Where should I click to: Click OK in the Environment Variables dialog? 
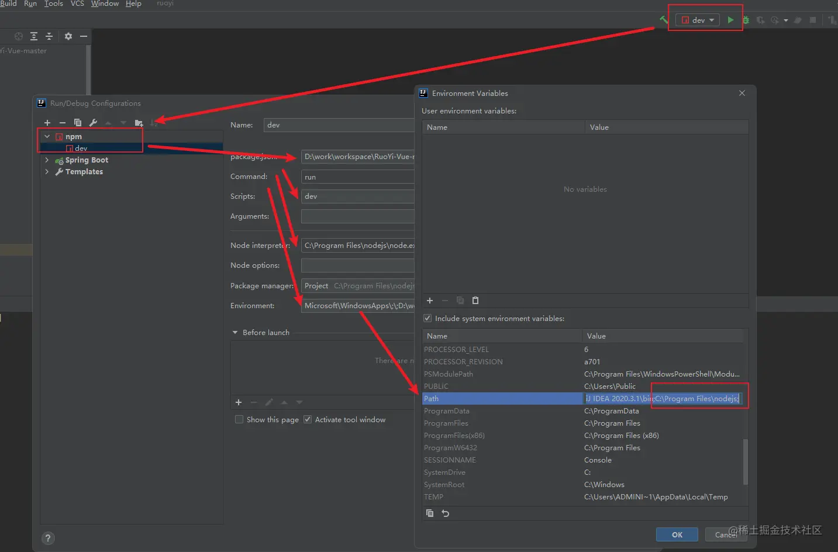point(677,534)
